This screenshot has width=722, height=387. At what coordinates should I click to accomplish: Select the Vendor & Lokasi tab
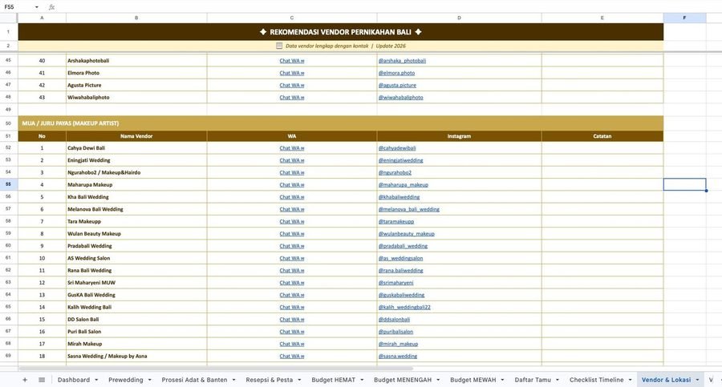666,380
